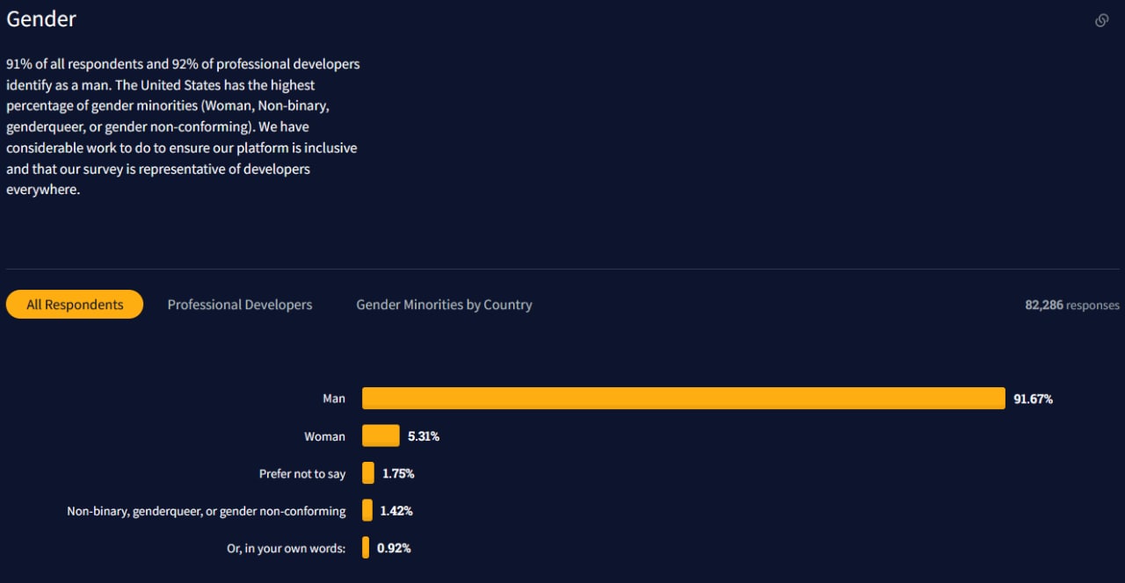Click the 'Or, in your own words:' label
This screenshot has width=1125, height=583.
point(287,548)
